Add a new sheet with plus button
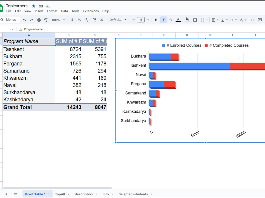The width and height of the screenshot is (265, 198). coord(6,194)
